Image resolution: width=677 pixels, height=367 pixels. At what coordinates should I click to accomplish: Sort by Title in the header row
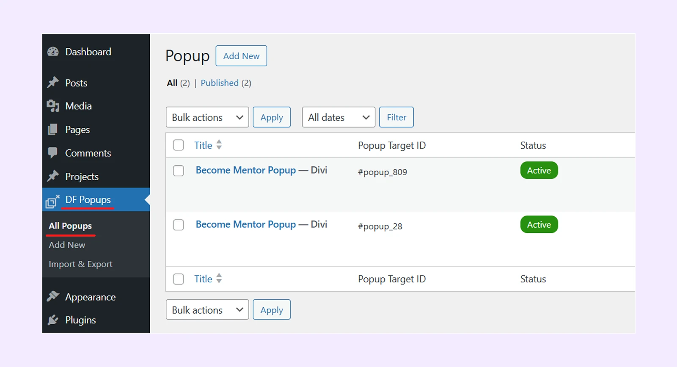click(x=204, y=145)
